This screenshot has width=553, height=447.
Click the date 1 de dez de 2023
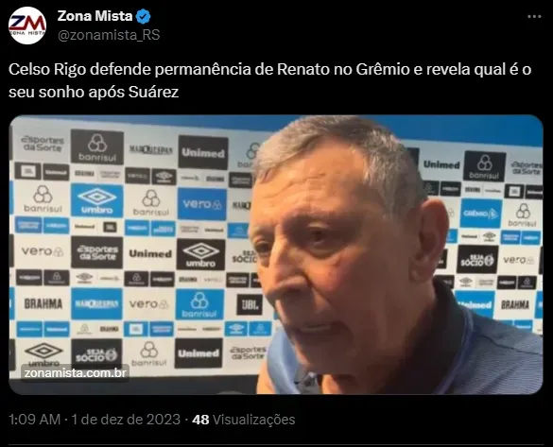[x=126, y=420]
